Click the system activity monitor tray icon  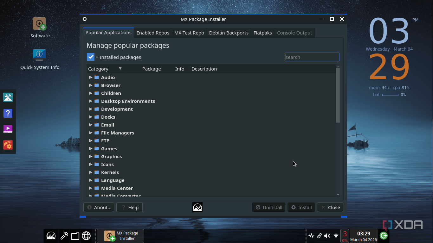coord(311,236)
